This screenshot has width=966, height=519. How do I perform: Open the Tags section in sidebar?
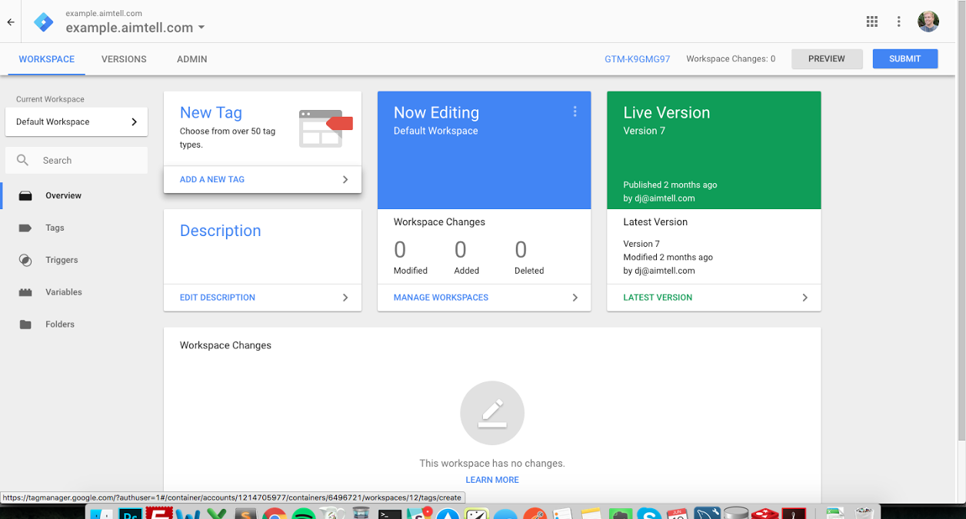[55, 228]
